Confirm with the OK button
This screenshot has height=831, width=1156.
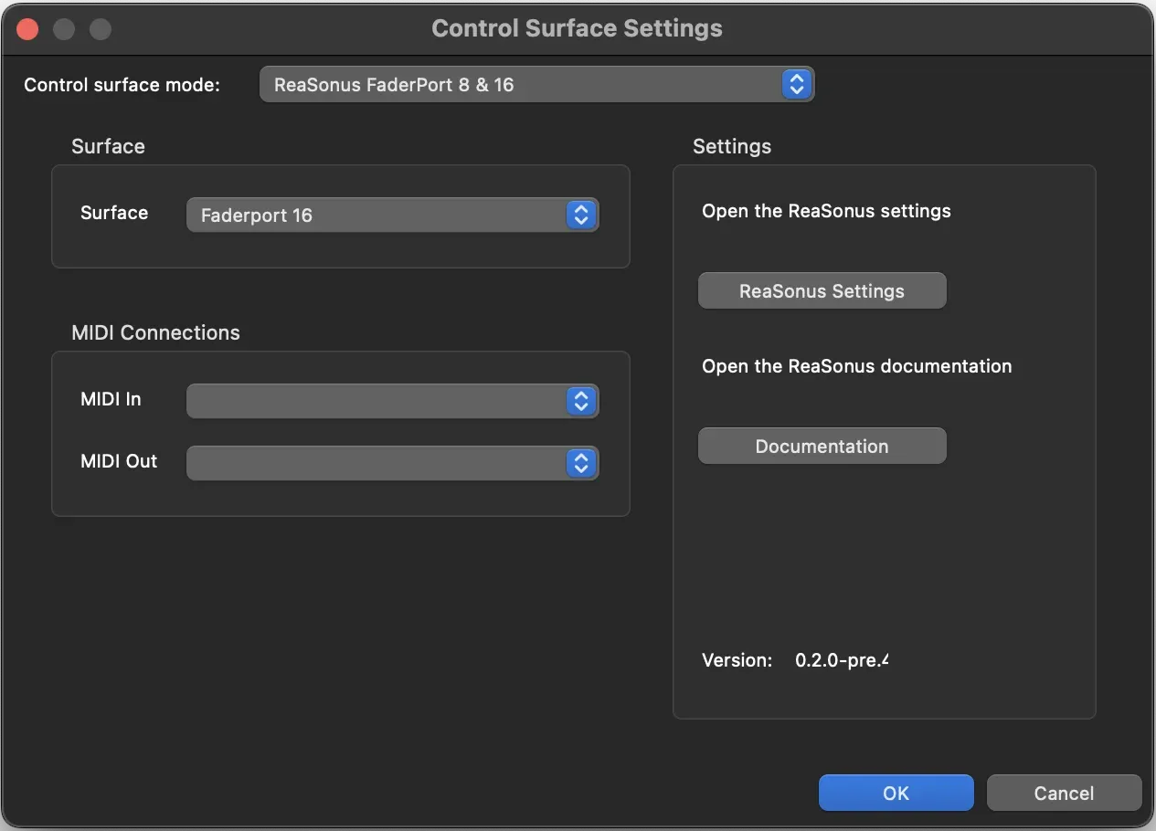[x=896, y=793]
